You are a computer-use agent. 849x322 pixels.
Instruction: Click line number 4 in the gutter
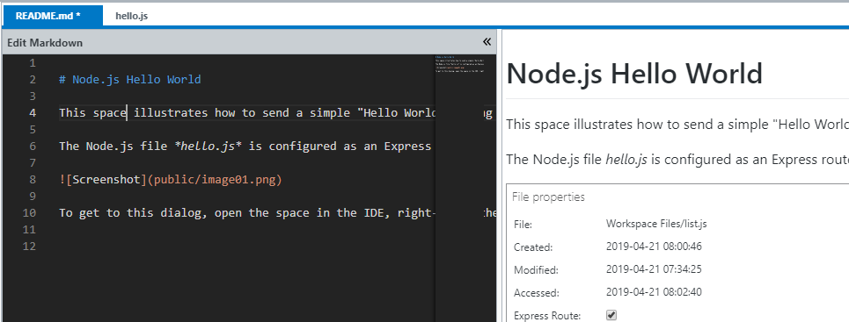(33, 113)
